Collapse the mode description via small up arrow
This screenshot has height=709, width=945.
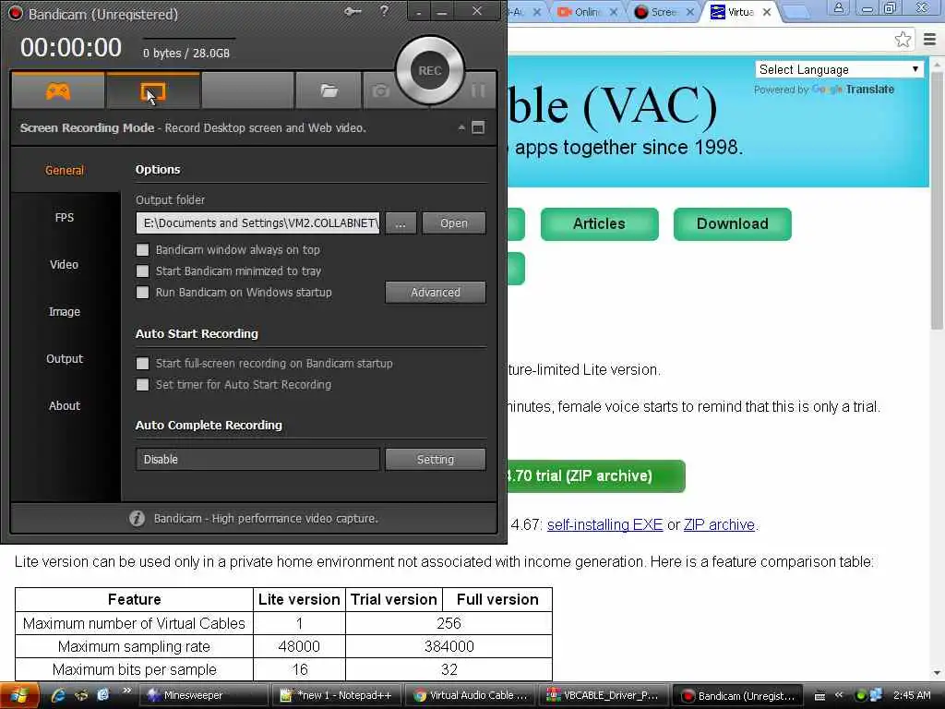click(x=461, y=127)
